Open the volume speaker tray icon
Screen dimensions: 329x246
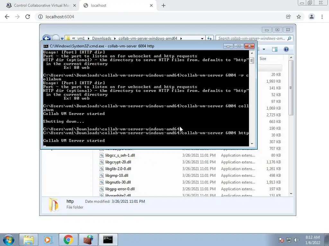tap(297, 240)
